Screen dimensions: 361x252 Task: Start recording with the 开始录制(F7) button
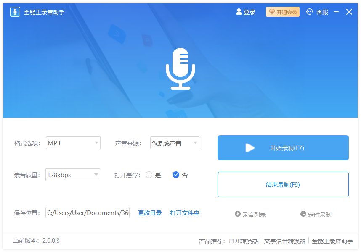[x=283, y=148]
